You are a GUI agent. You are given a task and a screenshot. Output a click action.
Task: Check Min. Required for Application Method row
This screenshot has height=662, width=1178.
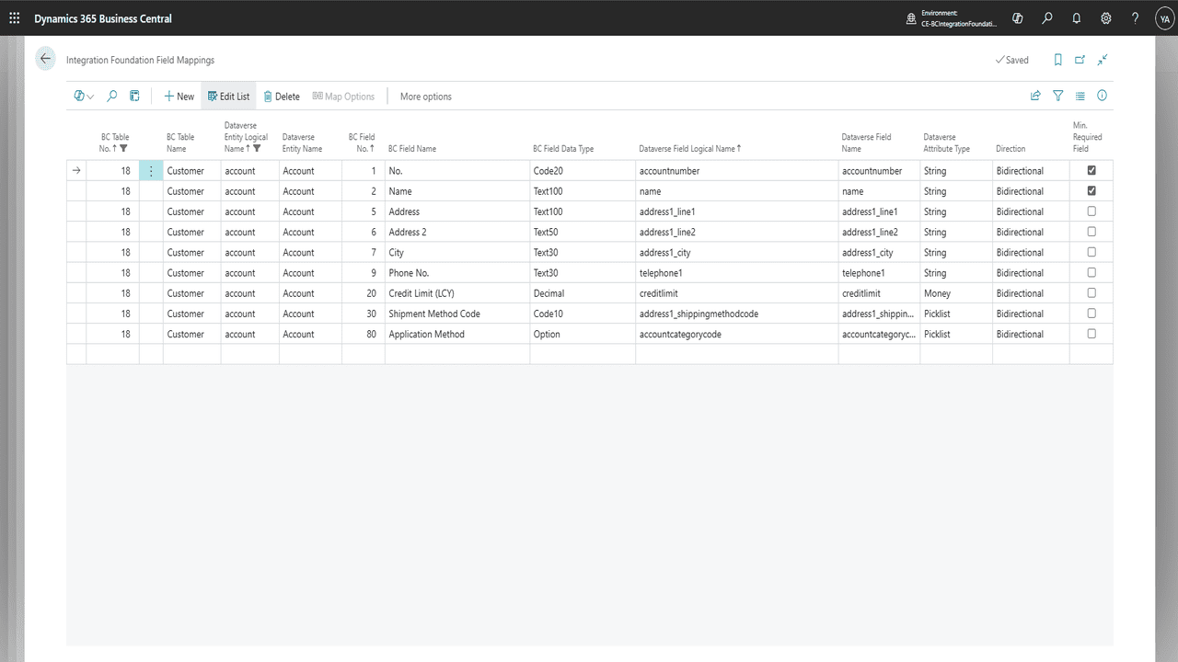[x=1091, y=334]
